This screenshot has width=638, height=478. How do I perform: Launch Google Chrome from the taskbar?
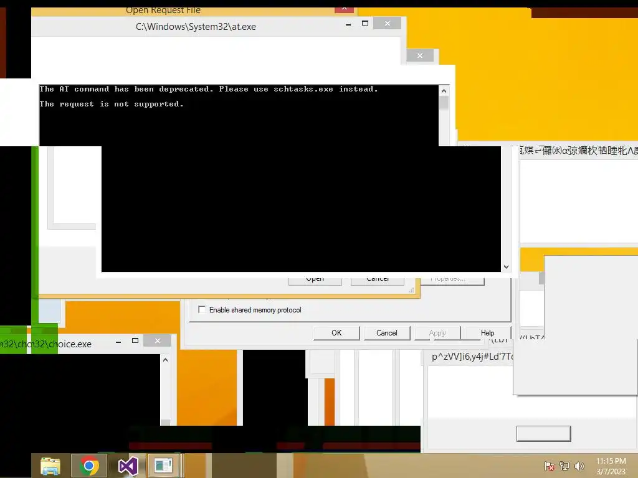coord(88,466)
